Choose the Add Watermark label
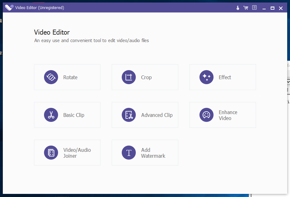This screenshot has width=290, height=197. (153, 153)
